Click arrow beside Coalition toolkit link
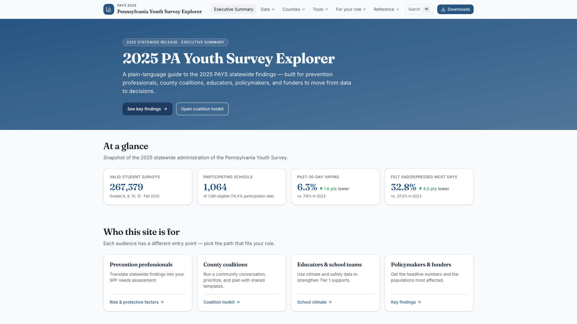 click(x=238, y=302)
